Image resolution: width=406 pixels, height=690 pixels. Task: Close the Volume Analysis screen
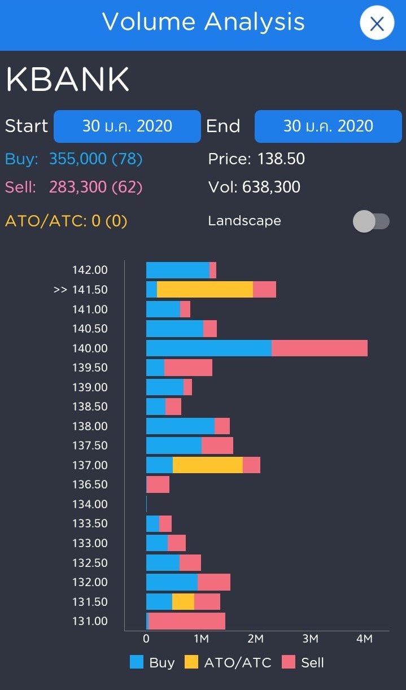click(377, 24)
